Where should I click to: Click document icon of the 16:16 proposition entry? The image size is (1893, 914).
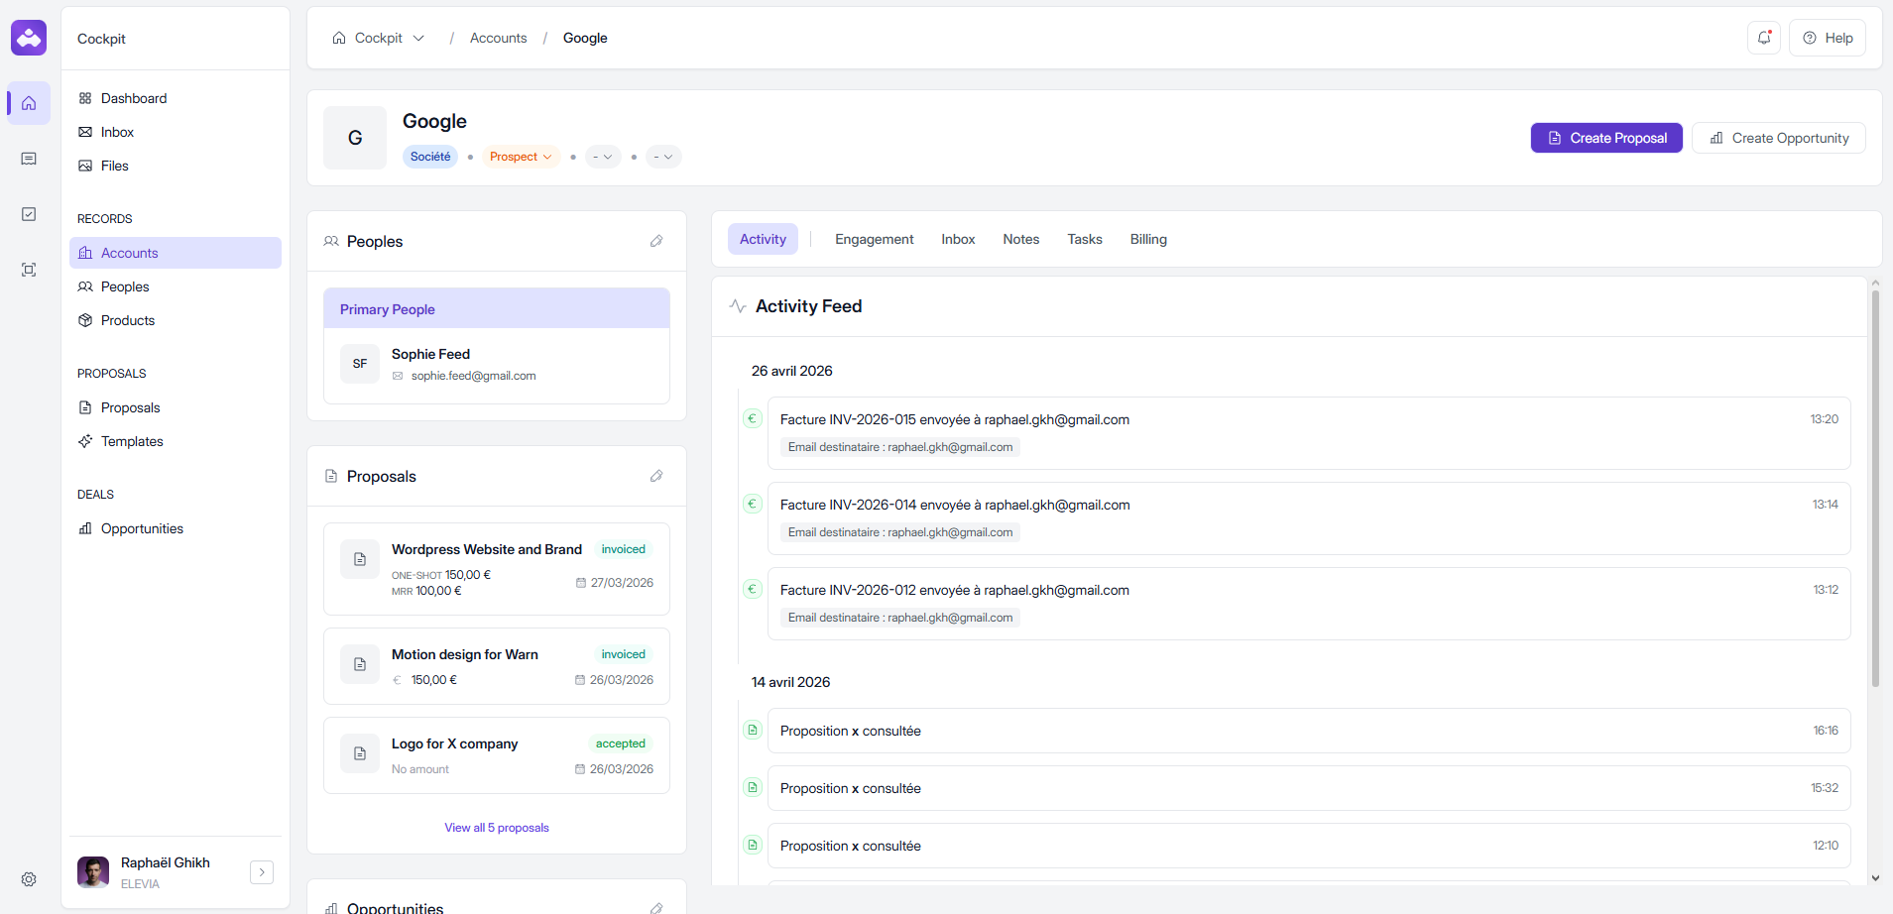pyautogui.click(x=753, y=730)
